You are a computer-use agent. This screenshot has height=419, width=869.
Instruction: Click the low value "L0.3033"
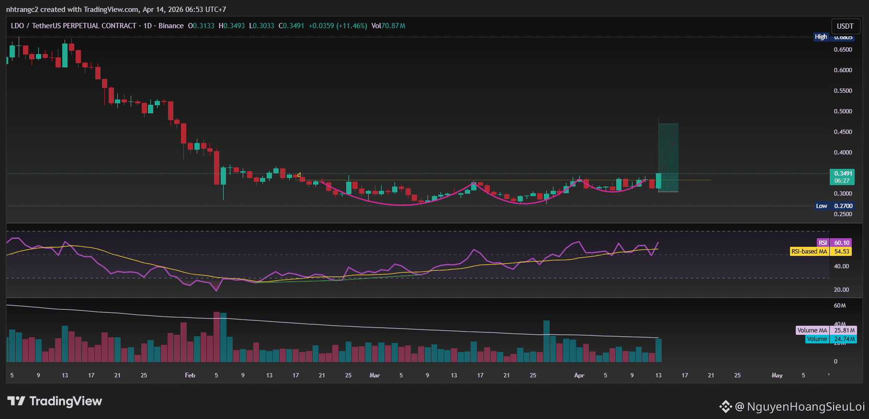pos(262,26)
